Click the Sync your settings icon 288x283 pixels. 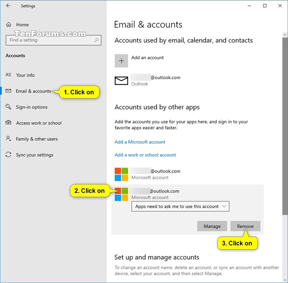[8, 155]
